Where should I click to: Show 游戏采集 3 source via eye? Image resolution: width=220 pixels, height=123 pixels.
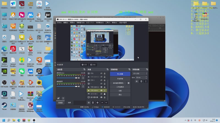[x=101, y=94]
